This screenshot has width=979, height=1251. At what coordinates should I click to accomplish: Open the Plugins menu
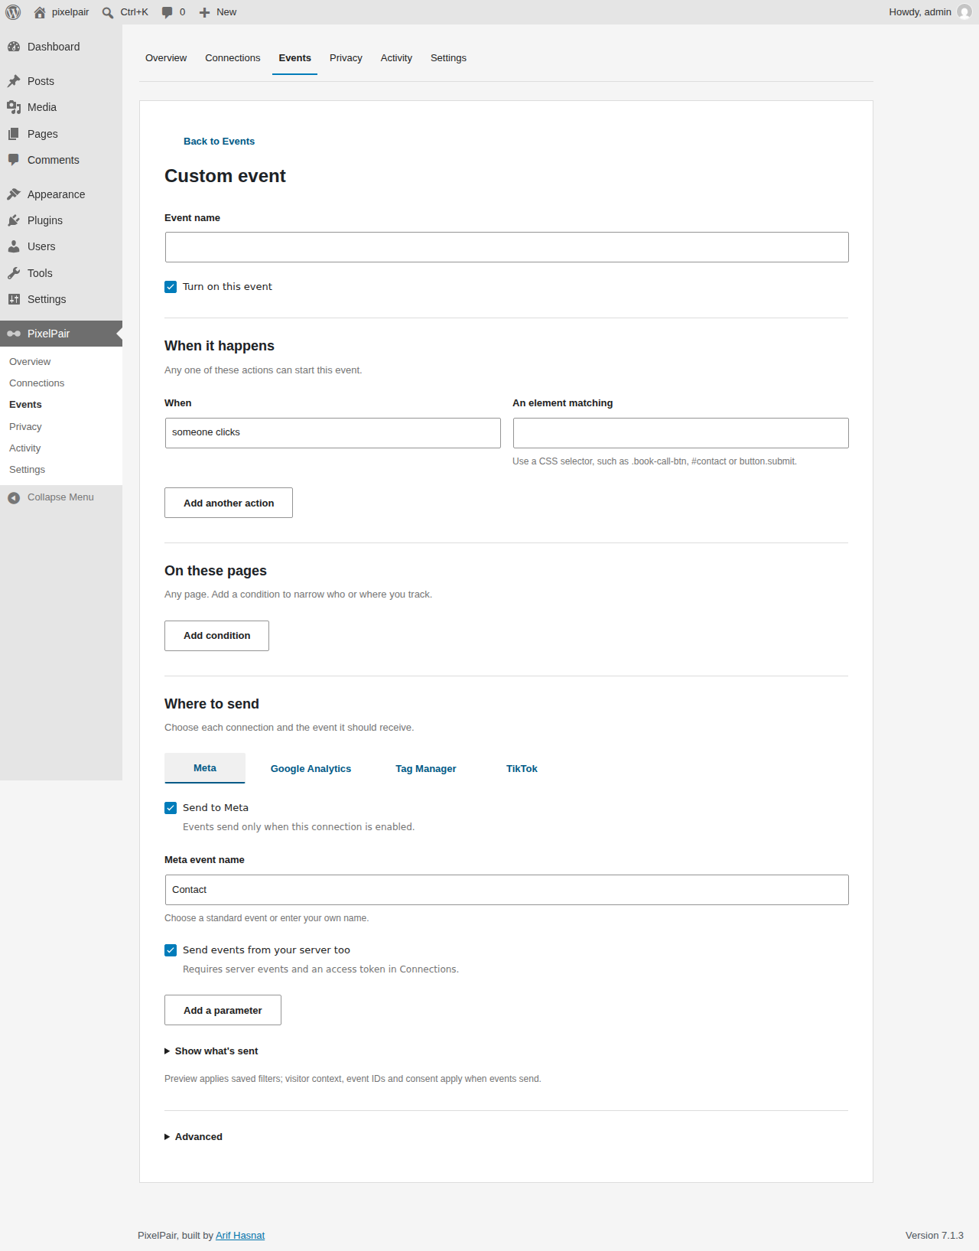[61, 220]
